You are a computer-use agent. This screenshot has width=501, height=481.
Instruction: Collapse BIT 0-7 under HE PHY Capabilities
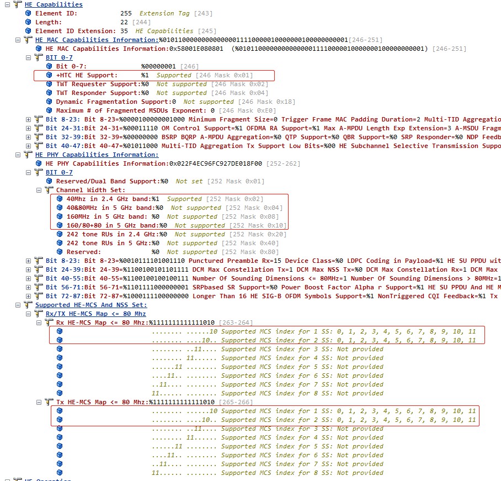click(x=29, y=172)
